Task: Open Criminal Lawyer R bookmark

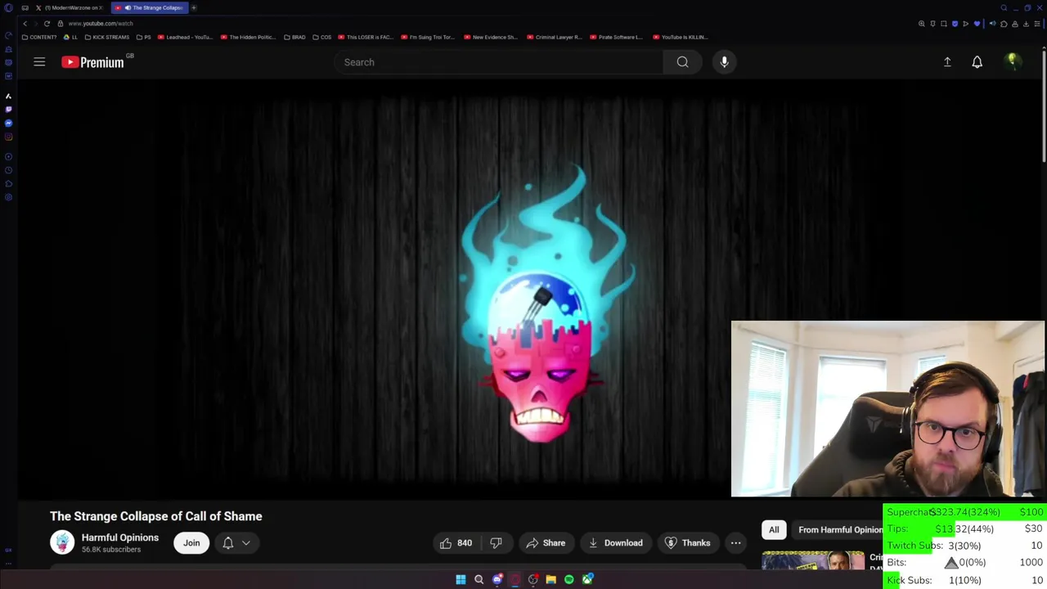Action: click(x=555, y=37)
